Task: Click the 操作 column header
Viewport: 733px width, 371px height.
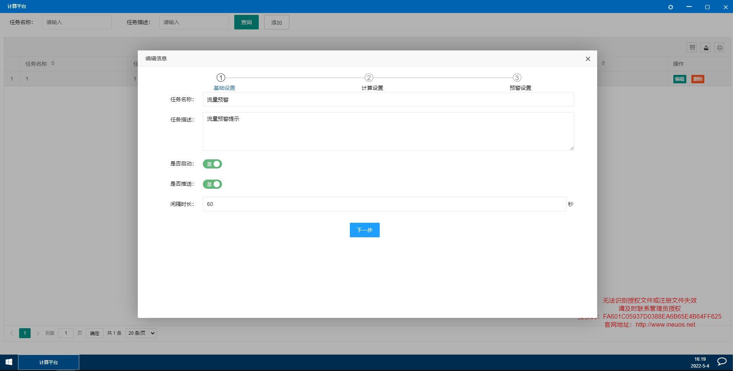Action: pos(678,64)
